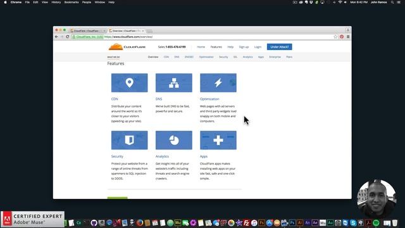
Task: Click the Help link in the header
Action: coord(230,47)
